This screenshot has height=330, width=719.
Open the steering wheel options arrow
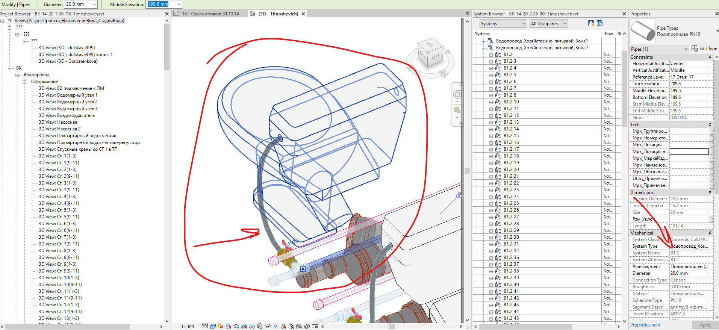coord(457,102)
